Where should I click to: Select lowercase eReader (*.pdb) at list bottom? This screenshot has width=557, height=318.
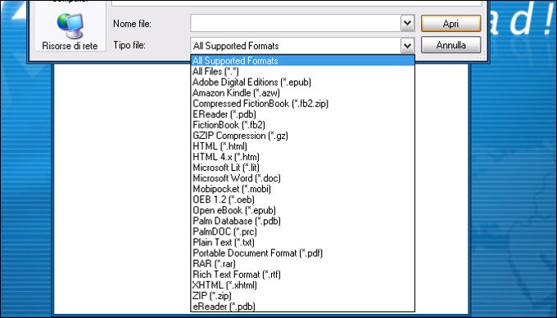pos(302,307)
